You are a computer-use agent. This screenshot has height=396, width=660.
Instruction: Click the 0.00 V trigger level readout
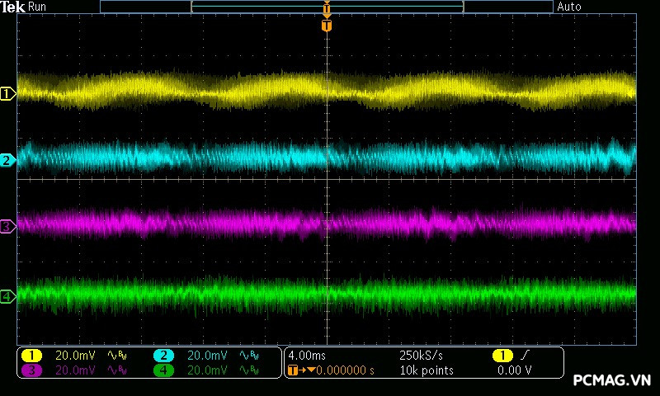(x=514, y=370)
